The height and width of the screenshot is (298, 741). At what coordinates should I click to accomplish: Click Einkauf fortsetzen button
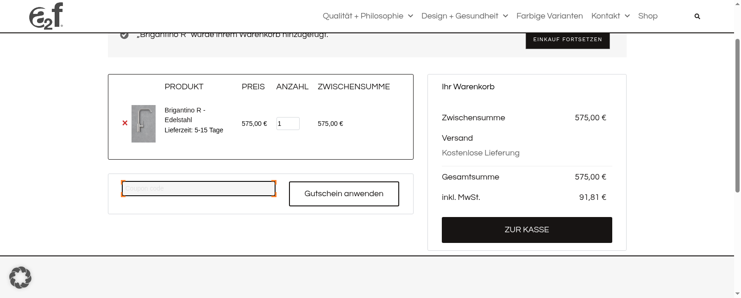coord(568,40)
